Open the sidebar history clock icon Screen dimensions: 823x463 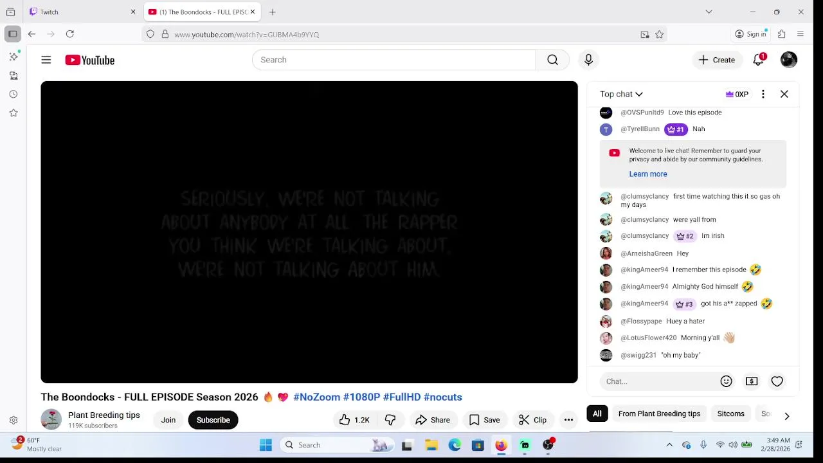[x=14, y=94]
